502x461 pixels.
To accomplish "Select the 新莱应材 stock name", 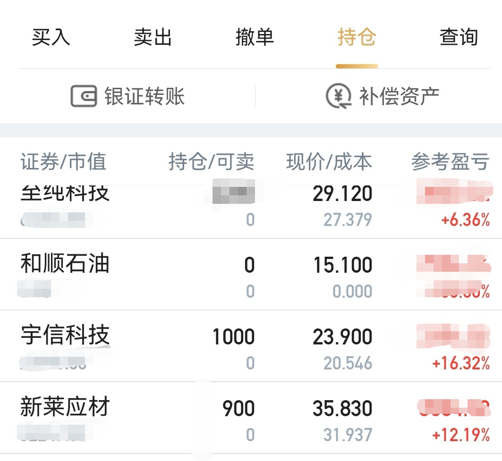I will (65, 408).
